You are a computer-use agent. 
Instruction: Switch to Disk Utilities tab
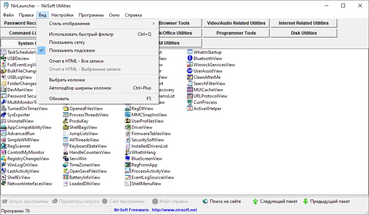pyautogui.click(x=304, y=33)
